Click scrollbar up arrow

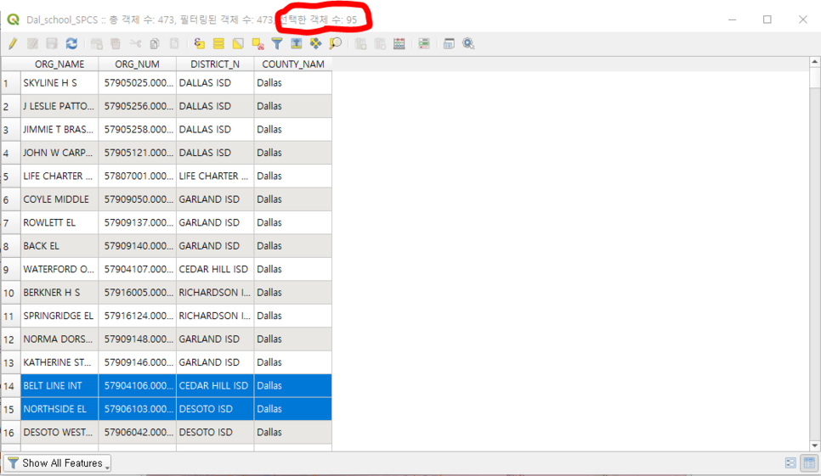click(x=815, y=62)
